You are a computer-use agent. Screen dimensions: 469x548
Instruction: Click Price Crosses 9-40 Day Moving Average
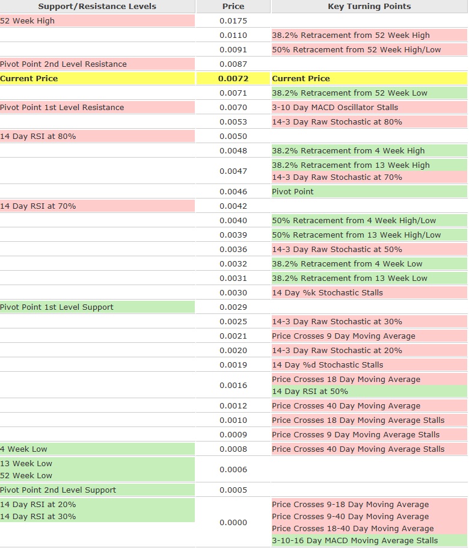(369, 517)
